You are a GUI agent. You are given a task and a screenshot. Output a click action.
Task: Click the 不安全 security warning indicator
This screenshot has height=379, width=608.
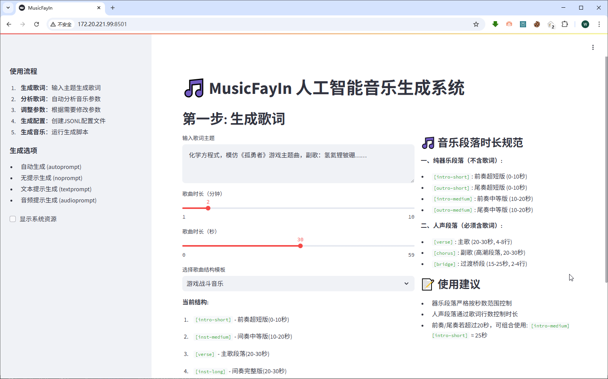pos(61,24)
